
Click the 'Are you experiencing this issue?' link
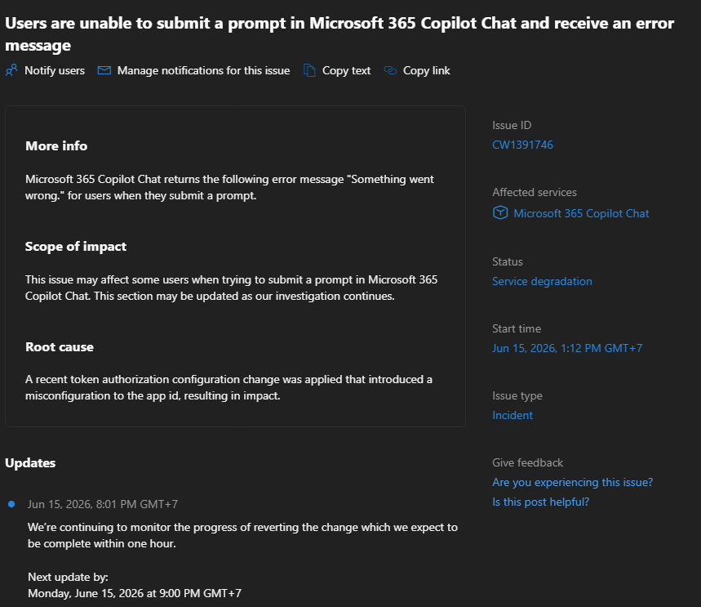pos(572,482)
